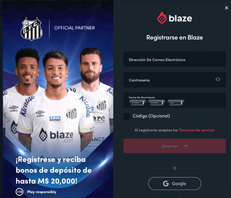Click Blaze.com logo on center jersey
This screenshot has height=198, width=231.
[x=56, y=135]
